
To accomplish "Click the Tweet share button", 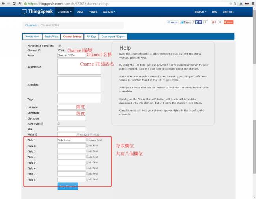I will tap(186, 22).
